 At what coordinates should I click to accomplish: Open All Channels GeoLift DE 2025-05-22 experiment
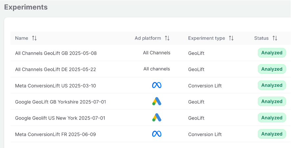[56, 69]
